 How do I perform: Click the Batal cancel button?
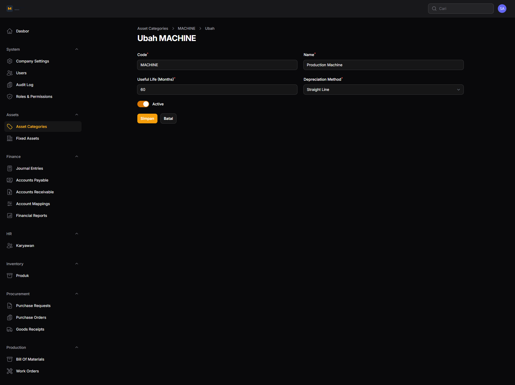(168, 119)
